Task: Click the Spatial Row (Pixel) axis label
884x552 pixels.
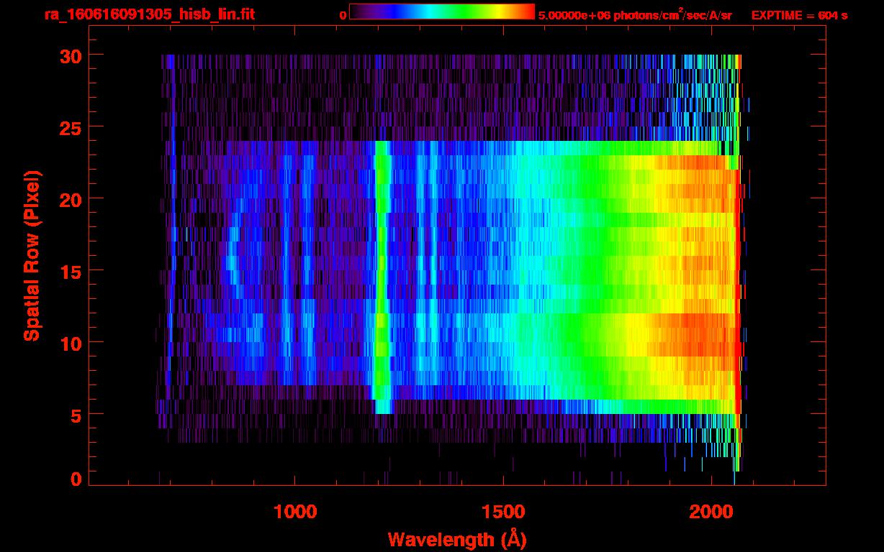Action: tap(32, 255)
